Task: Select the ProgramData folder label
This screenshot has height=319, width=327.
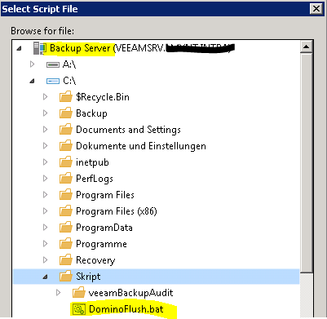Action: [x=104, y=228]
